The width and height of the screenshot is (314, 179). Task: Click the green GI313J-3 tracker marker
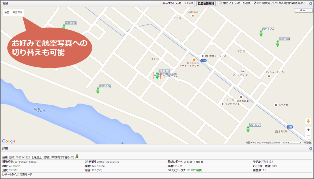[x=157, y=76]
